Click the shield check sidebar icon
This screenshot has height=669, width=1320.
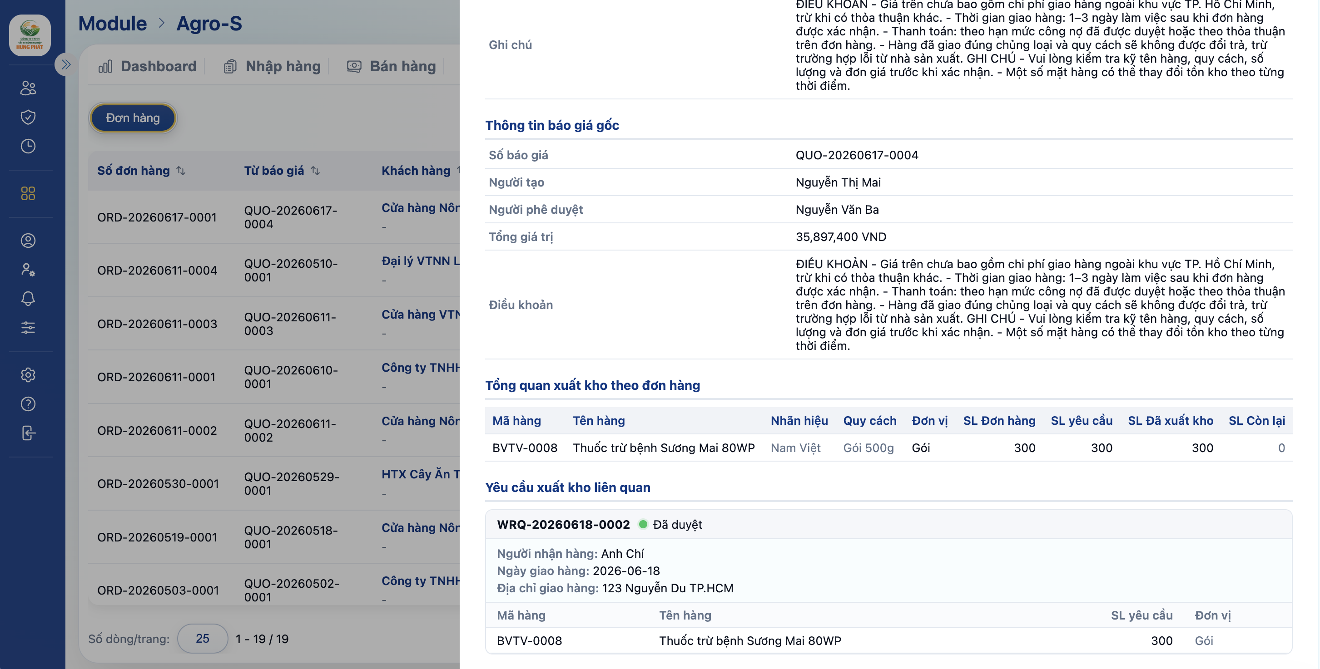click(28, 117)
